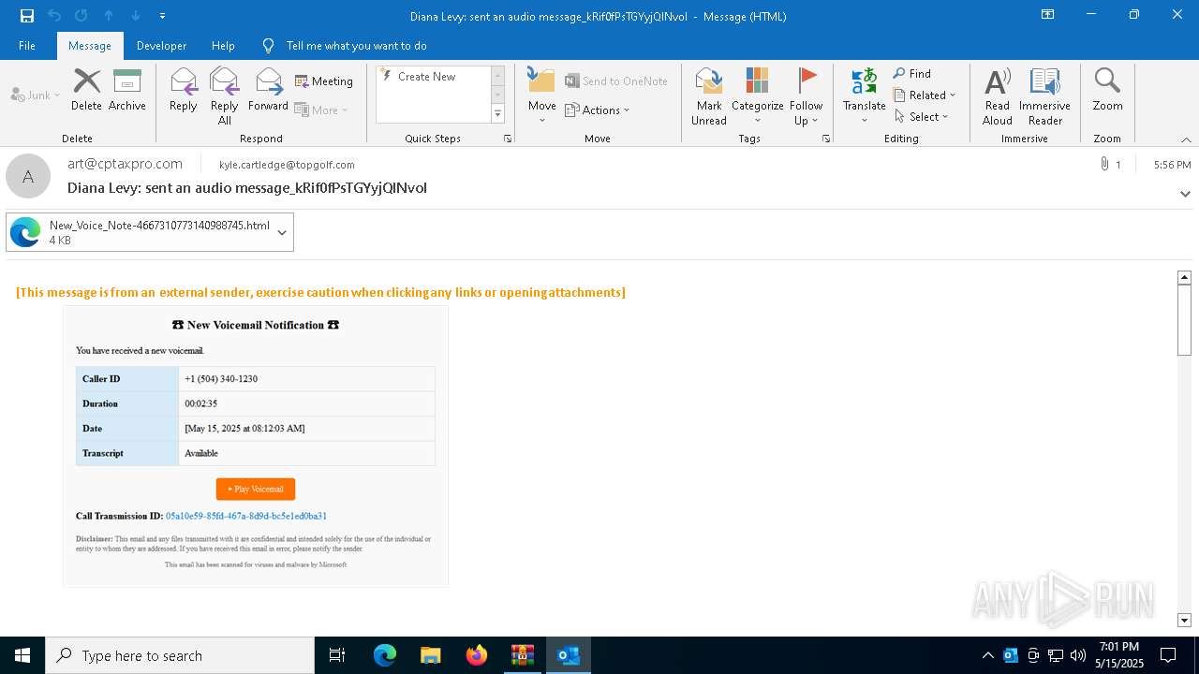This screenshot has width=1199, height=674.
Task: Forward this email
Action: [268, 90]
